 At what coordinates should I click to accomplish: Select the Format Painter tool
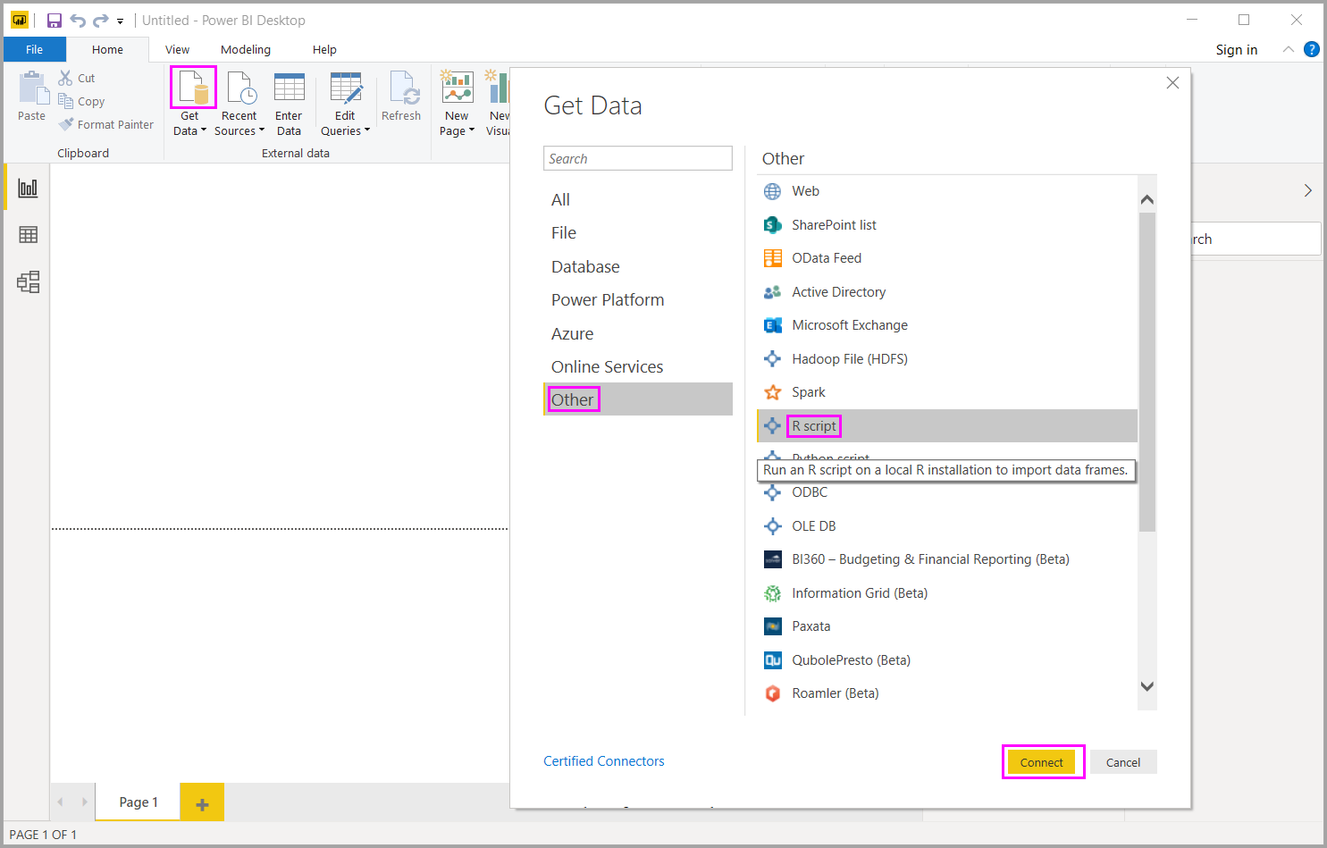[106, 124]
